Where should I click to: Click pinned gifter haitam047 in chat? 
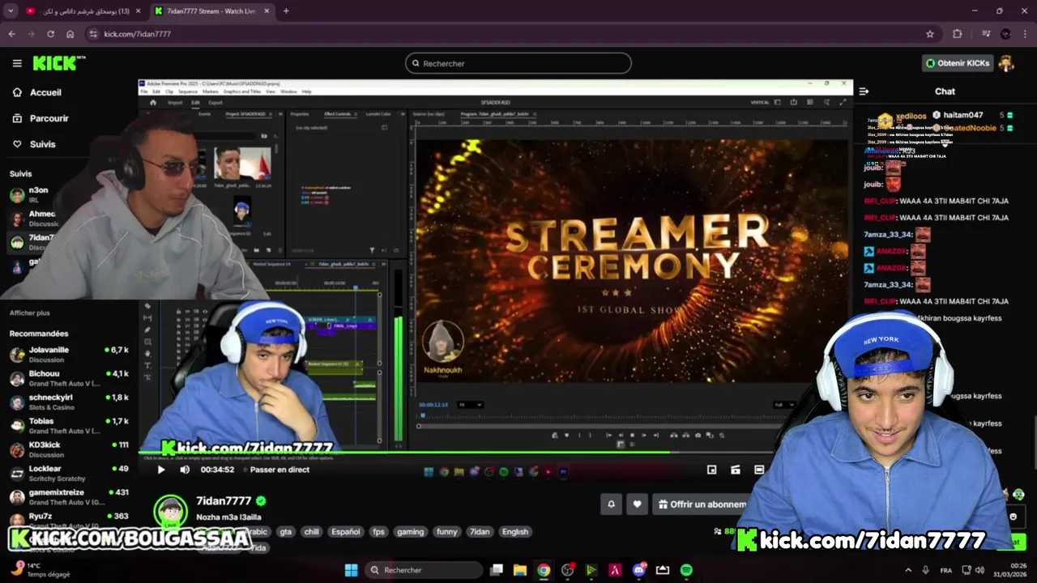(962, 116)
